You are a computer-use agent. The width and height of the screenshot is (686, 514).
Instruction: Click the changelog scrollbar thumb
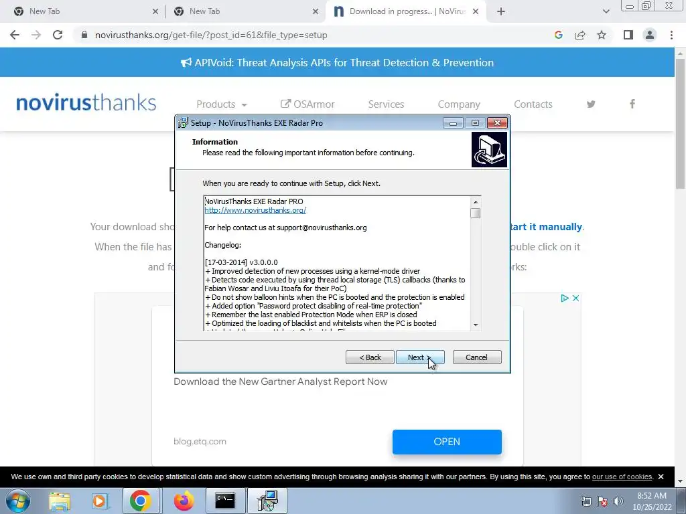(x=476, y=213)
